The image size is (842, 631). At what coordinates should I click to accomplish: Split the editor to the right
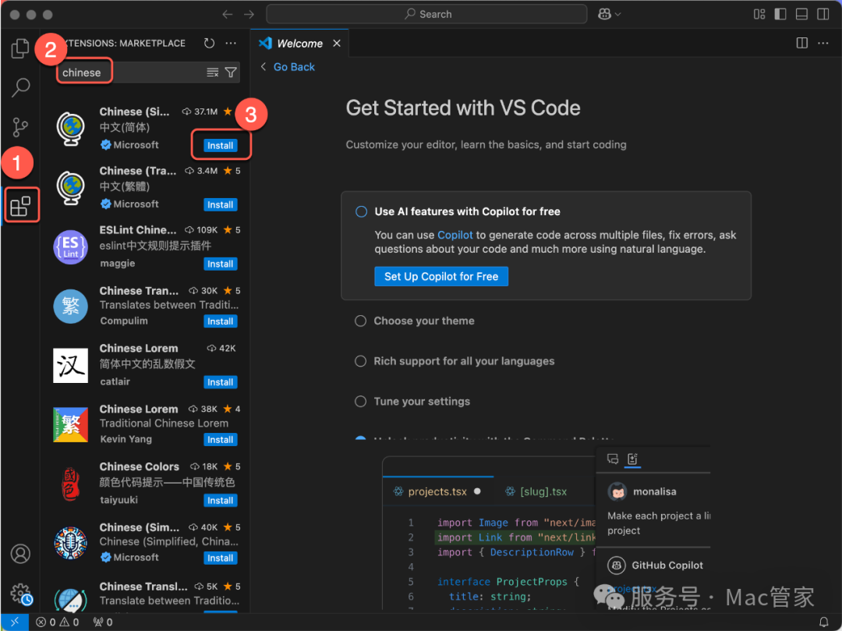click(x=801, y=43)
